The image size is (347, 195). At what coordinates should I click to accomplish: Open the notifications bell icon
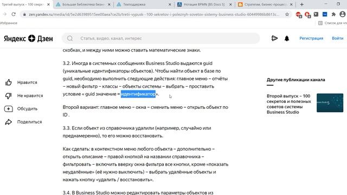coord(287,38)
